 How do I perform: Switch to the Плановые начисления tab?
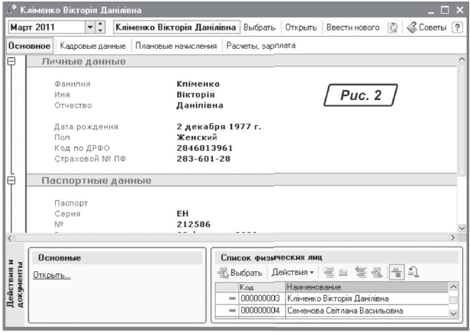[176, 46]
